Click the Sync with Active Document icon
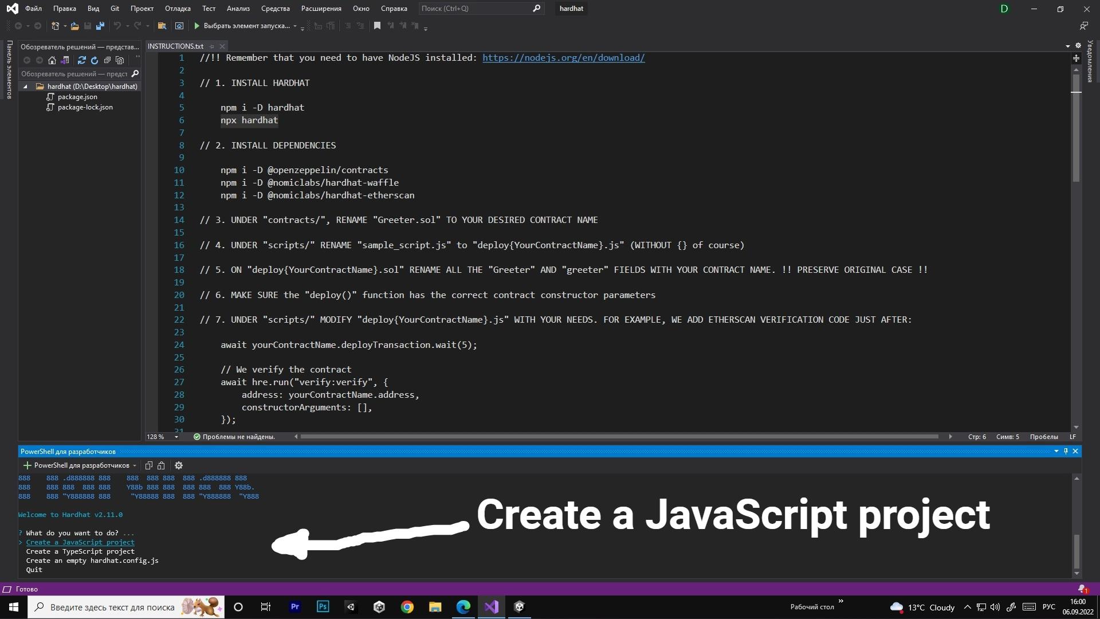Viewport: 1100px width, 619px height. click(x=82, y=60)
